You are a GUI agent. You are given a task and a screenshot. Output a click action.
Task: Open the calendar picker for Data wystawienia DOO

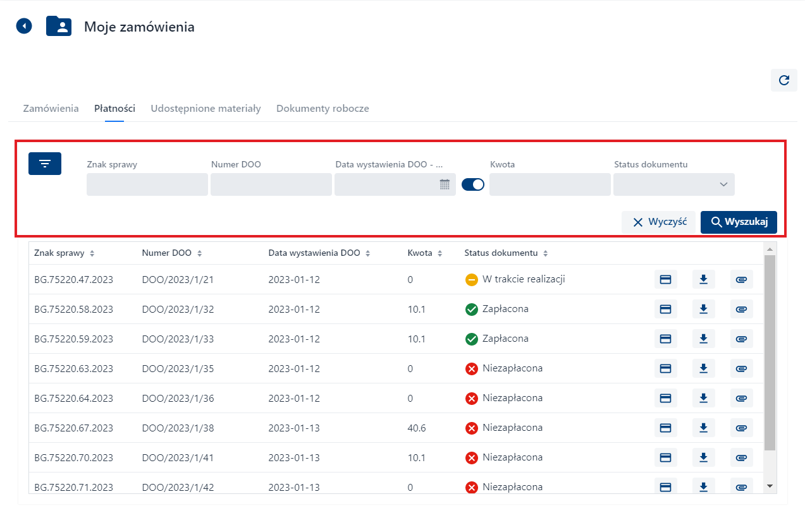pos(445,184)
